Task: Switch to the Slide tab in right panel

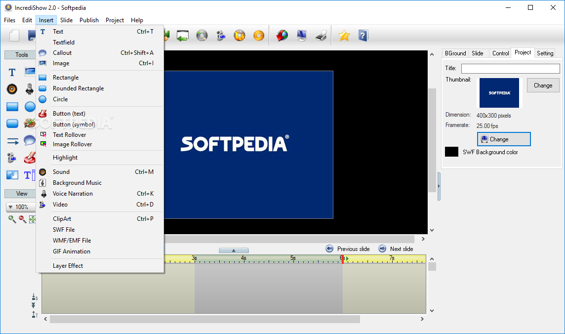Action: [478, 53]
